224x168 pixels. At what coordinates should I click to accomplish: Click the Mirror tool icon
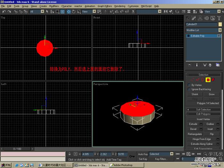pos(165,12)
